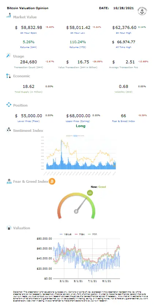Viewport: 161px width, 308px height.
Task: Click the 16.75 value transaction figure
Action: (84, 62)
